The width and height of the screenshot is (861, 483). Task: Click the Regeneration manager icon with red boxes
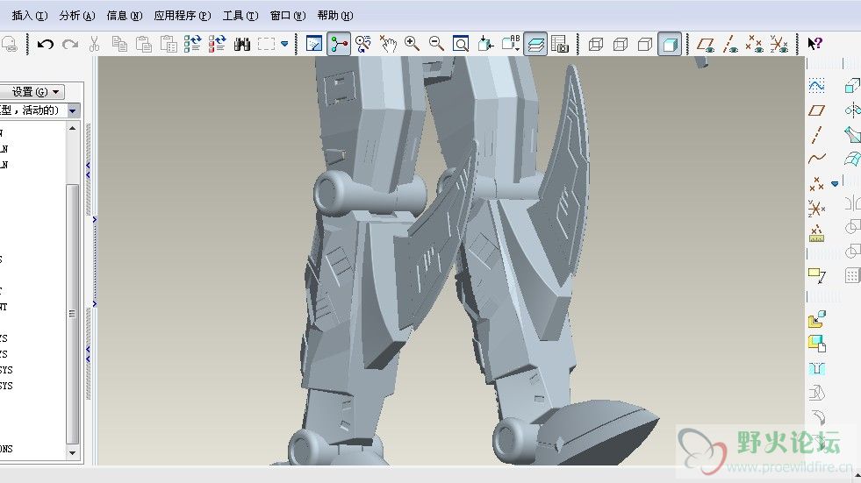click(x=218, y=44)
